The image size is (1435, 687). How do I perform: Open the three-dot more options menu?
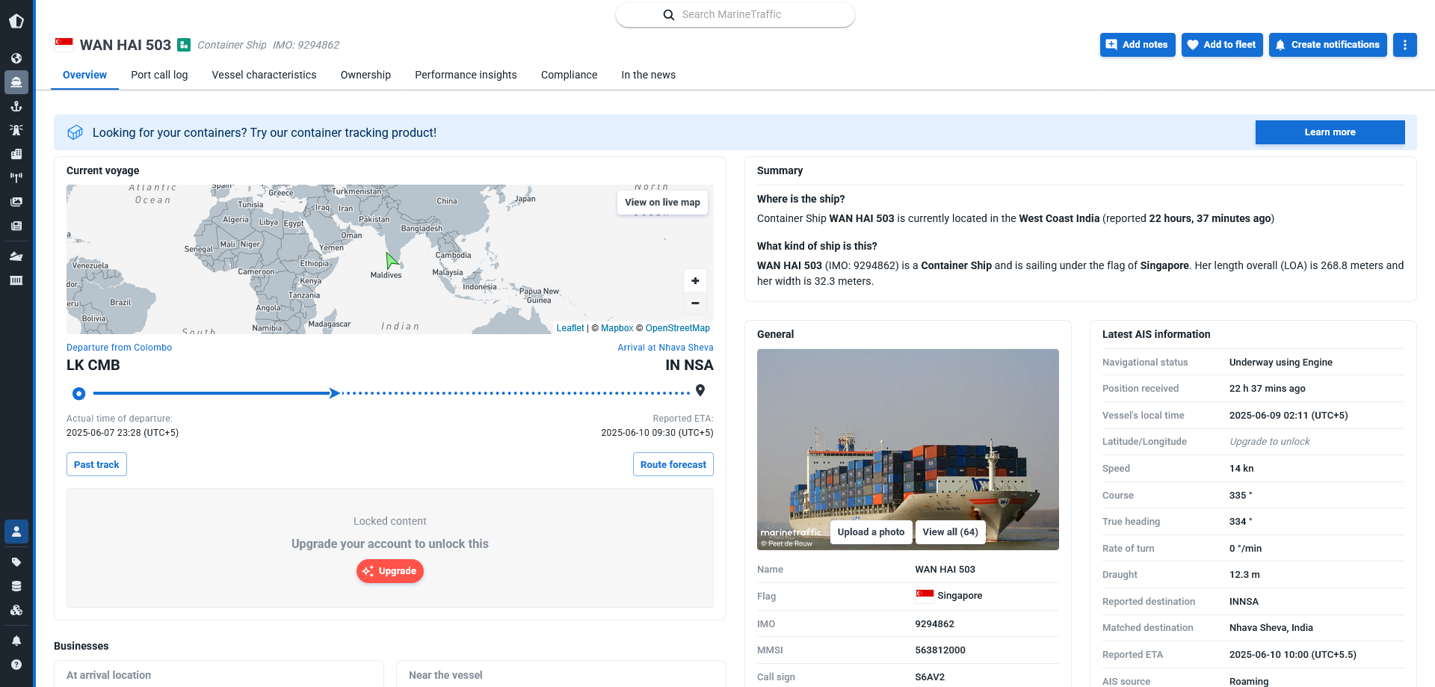point(1405,45)
